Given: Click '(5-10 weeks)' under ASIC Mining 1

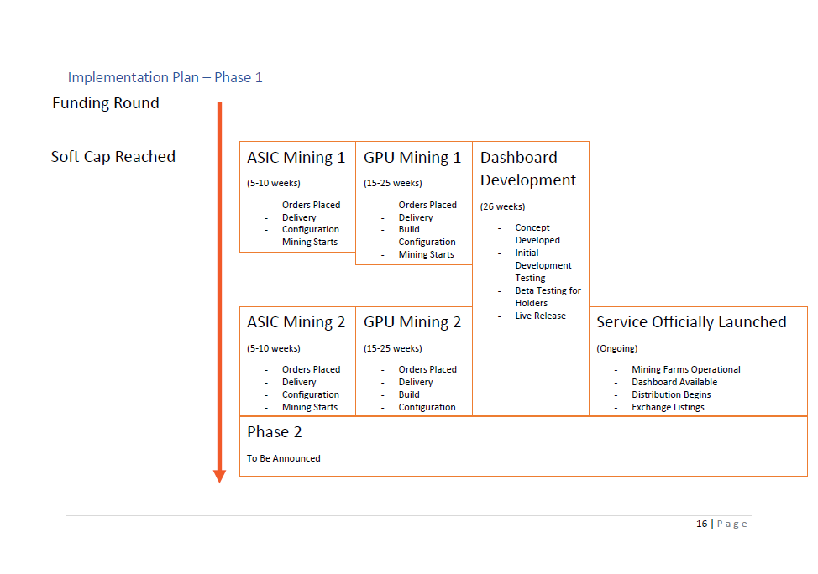Looking at the screenshot, I should [x=274, y=184].
